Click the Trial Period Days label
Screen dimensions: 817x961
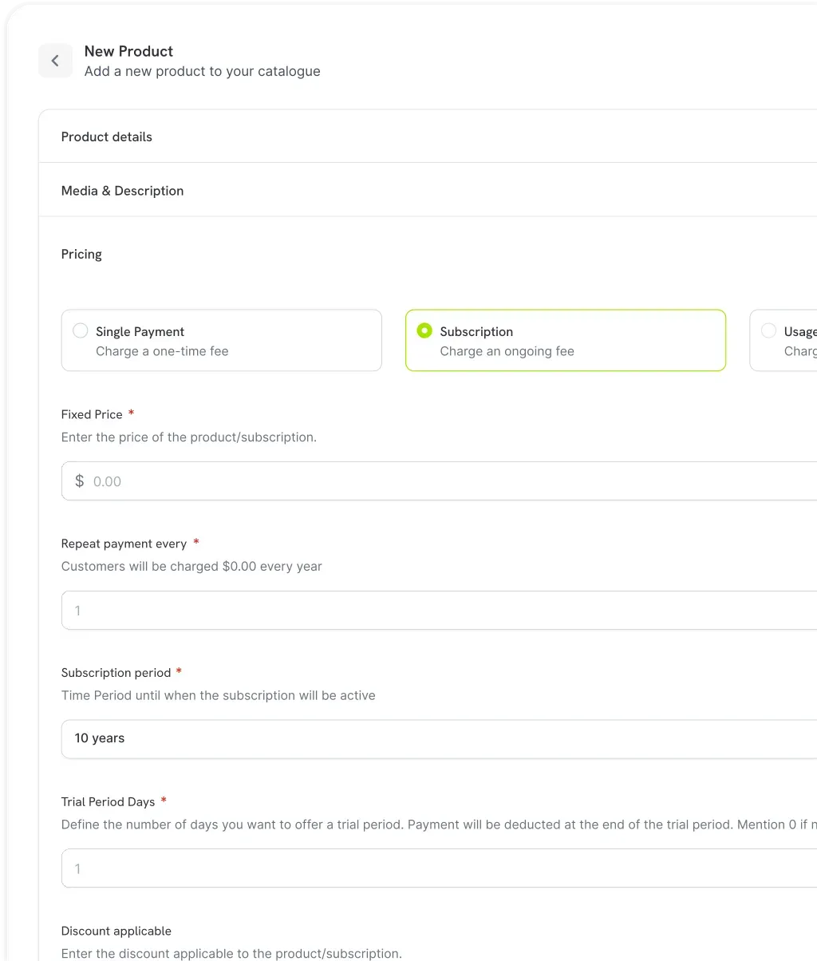point(108,801)
